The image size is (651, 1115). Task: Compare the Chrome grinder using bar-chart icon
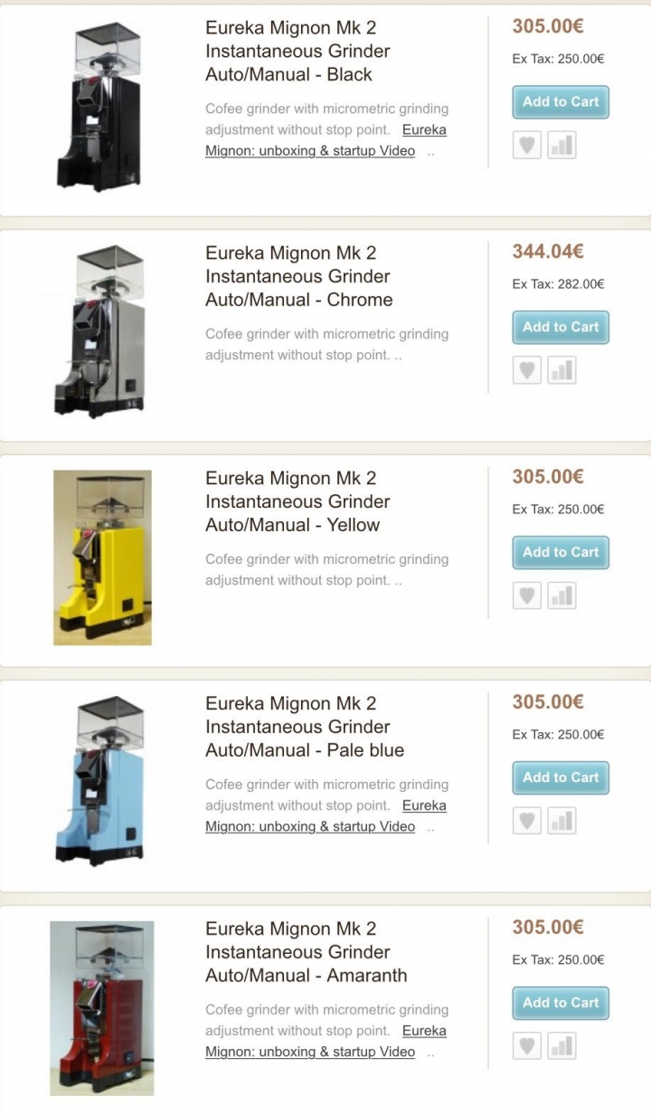pos(561,370)
